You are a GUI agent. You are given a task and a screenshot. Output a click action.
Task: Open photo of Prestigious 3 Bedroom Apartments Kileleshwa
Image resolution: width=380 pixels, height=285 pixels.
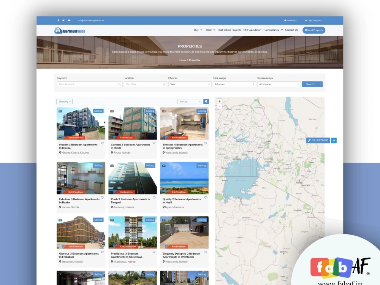(133, 233)
